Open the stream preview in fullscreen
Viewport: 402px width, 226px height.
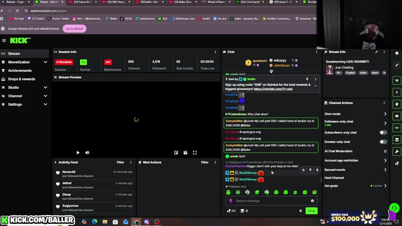195,153
